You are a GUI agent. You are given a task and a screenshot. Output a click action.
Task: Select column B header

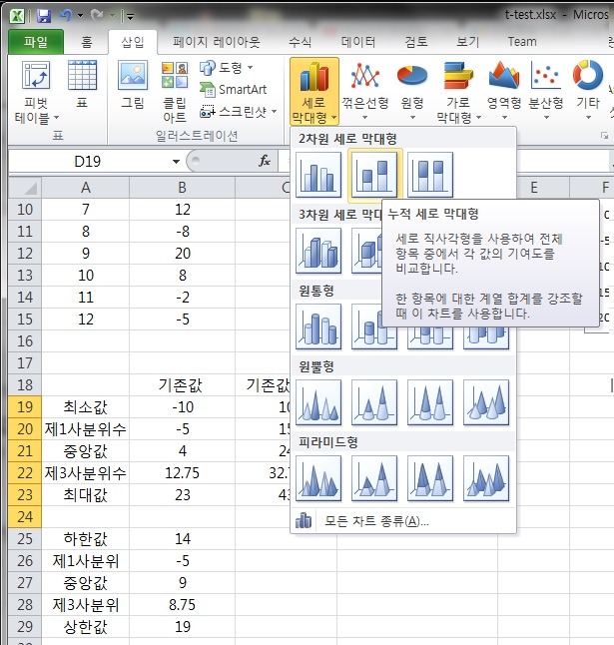click(182, 188)
